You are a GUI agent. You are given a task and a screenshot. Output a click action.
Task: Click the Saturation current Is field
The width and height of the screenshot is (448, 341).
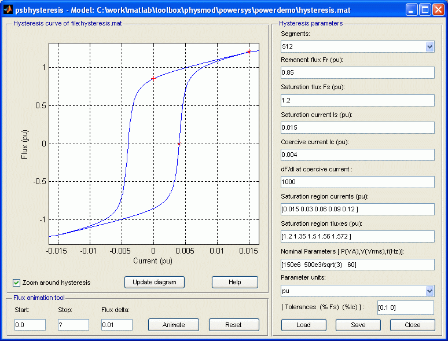(358, 127)
